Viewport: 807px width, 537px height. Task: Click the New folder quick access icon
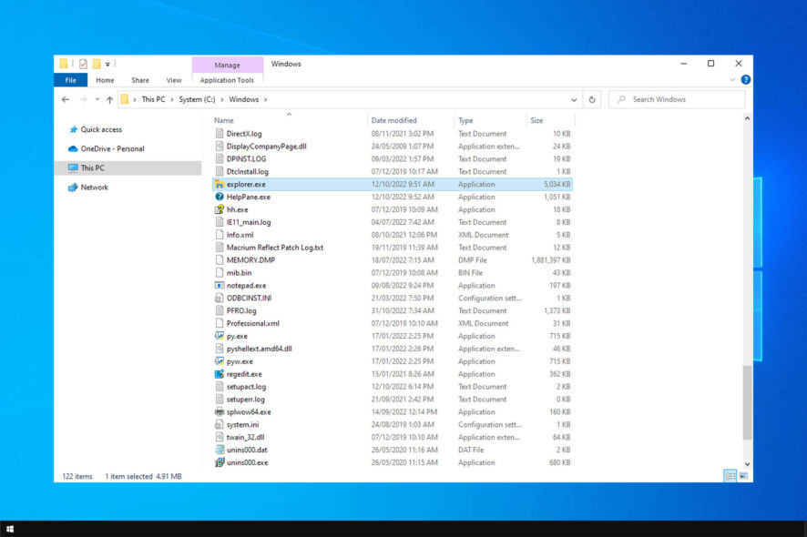point(97,64)
